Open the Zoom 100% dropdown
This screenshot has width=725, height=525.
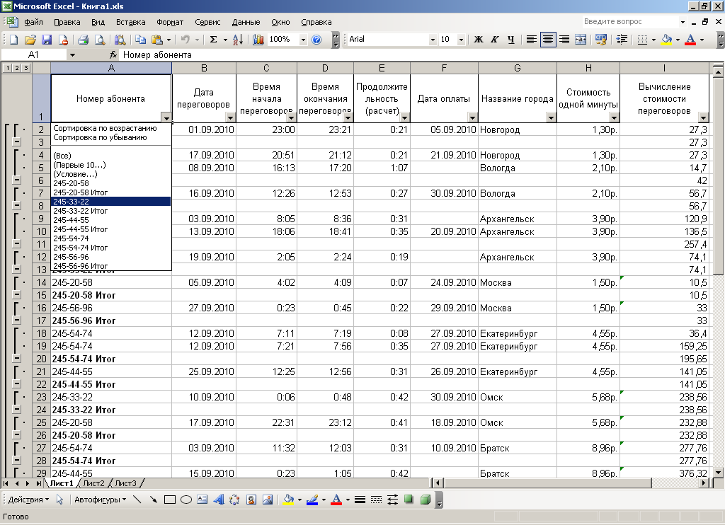(x=303, y=40)
